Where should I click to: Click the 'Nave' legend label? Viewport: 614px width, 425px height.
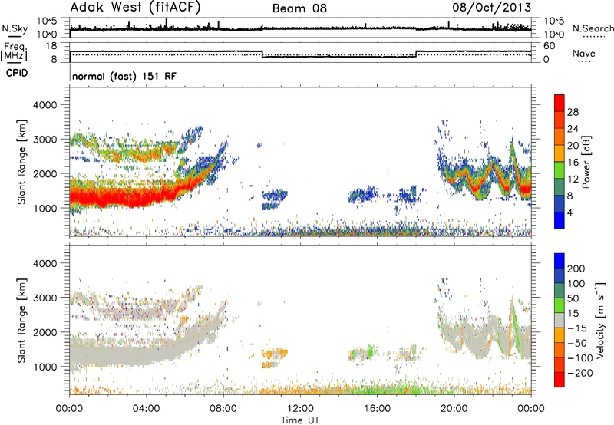point(584,54)
